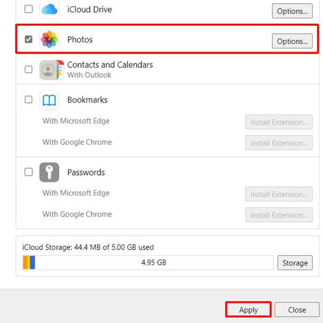The image size is (323, 323).
Task: Disable Photos syncing
Action: click(x=29, y=39)
